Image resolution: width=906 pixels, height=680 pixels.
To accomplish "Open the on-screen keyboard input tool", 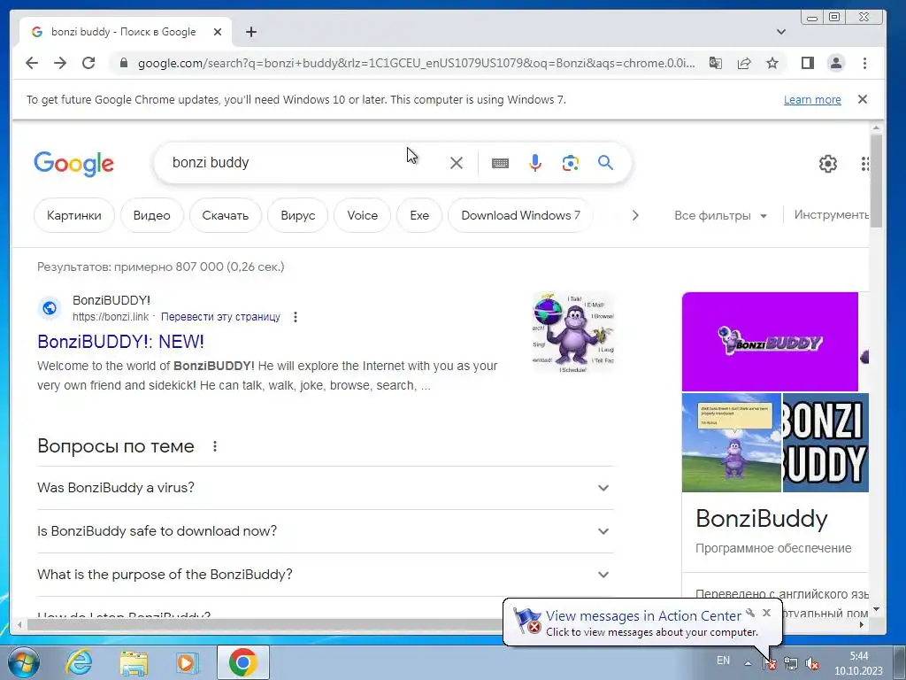I will (501, 163).
